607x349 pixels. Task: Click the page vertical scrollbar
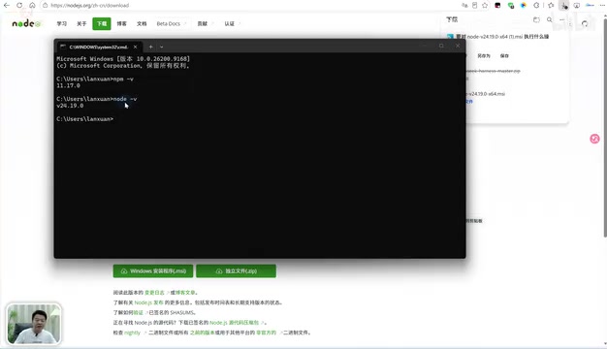(605, 128)
